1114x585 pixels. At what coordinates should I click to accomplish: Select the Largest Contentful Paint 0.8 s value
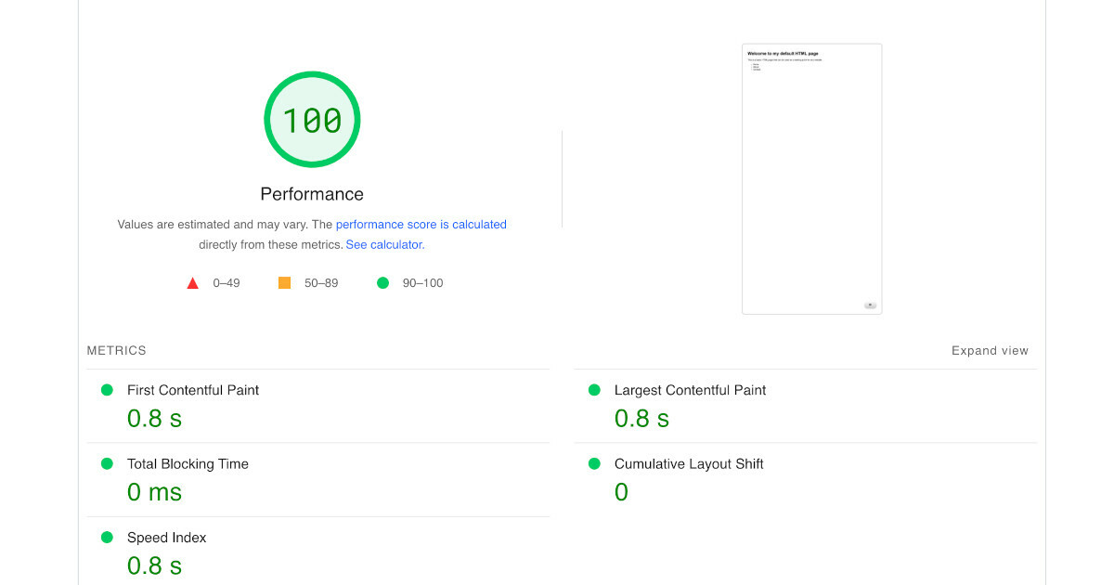pyautogui.click(x=641, y=418)
